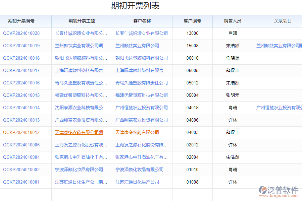Open subject link 福建优智塑胶科技有限公

82,95
